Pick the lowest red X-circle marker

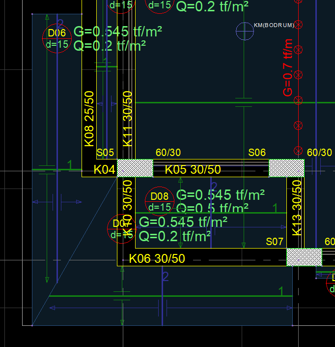point(298,150)
